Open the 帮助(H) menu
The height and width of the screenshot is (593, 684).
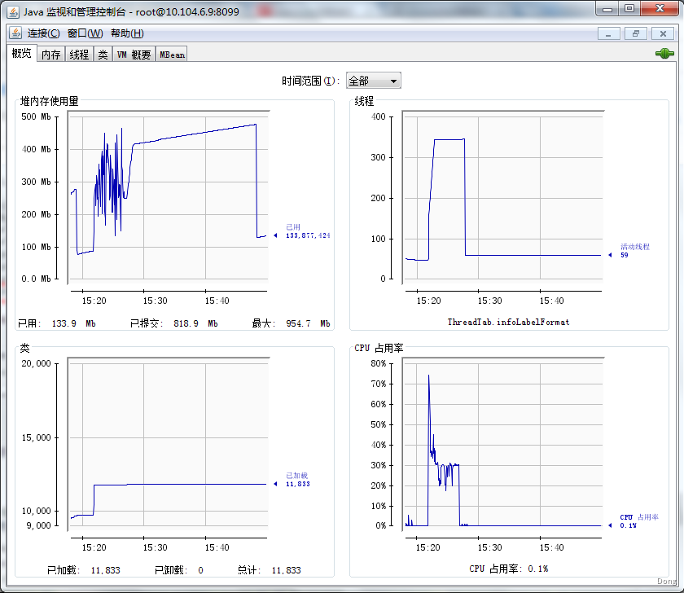pyautogui.click(x=127, y=33)
